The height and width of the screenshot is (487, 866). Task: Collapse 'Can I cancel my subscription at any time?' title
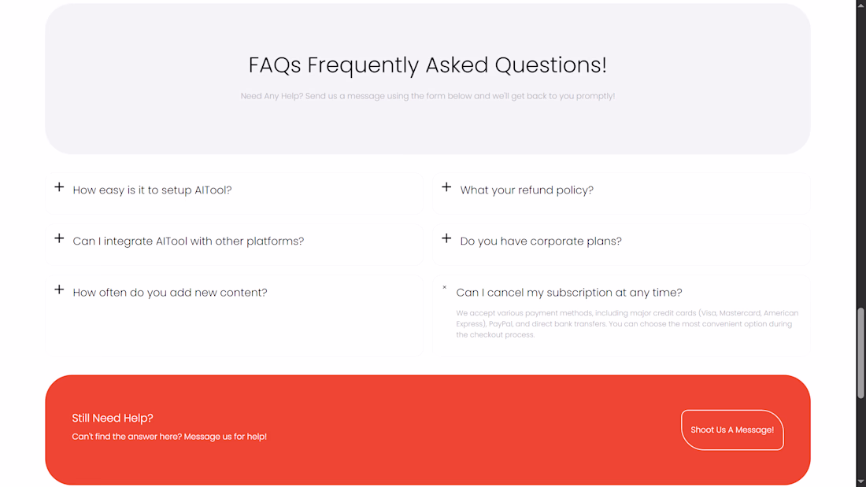(569, 292)
